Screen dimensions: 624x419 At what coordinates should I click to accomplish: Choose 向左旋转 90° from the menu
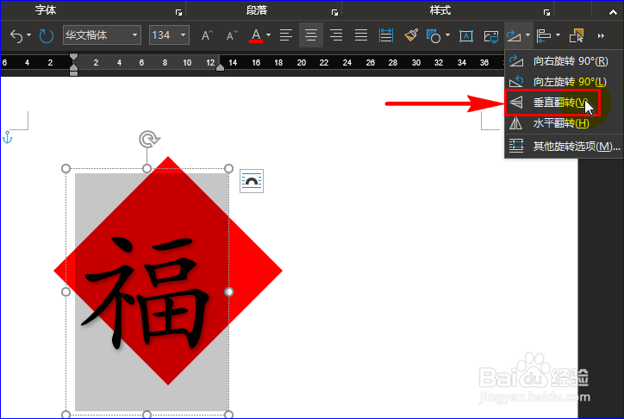click(564, 82)
